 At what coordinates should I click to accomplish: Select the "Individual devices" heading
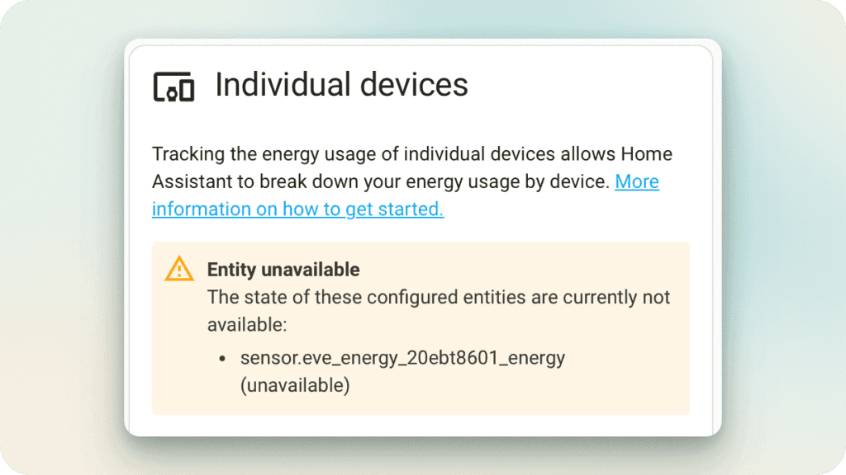point(341,85)
